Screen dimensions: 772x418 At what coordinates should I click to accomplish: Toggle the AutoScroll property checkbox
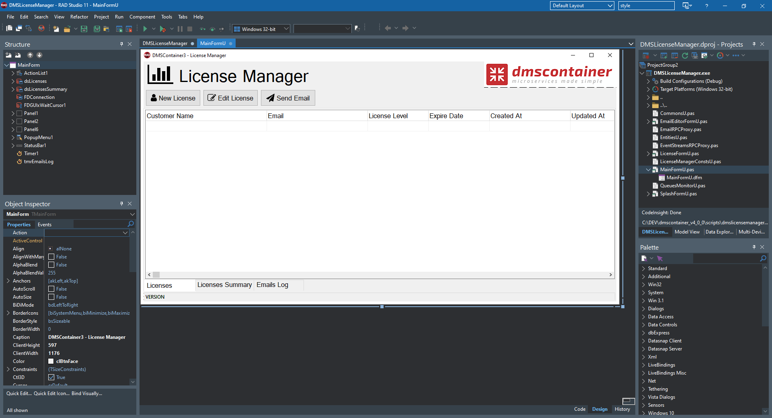(51, 289)
